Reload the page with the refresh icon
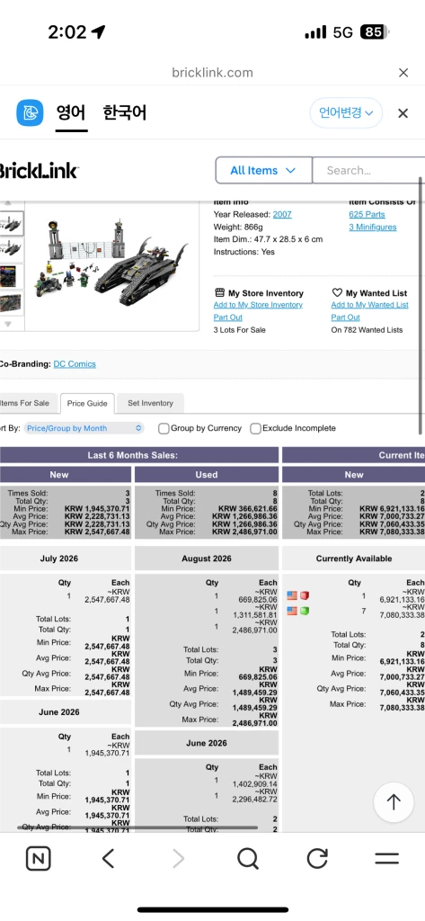Viewport: 425px width, 921px height. 317,859
